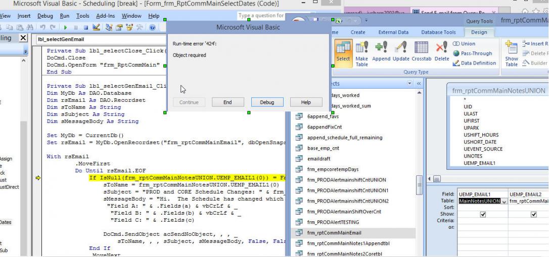Open the lbl_selectGenEmail object combo box
The width and height of the screenshot is (549, 257).
tap(101, 39)
